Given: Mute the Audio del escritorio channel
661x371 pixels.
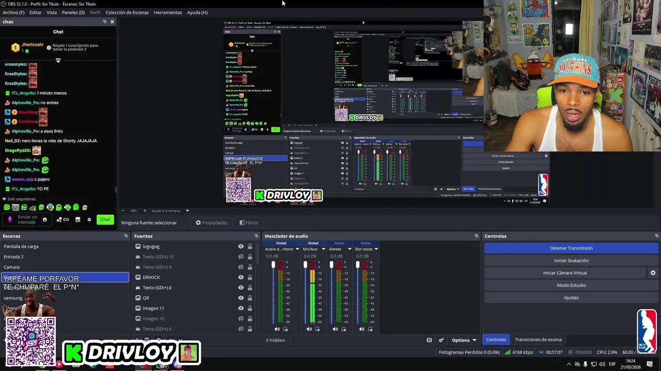Looking at the screenshot, I should click(x=277, y=329).
